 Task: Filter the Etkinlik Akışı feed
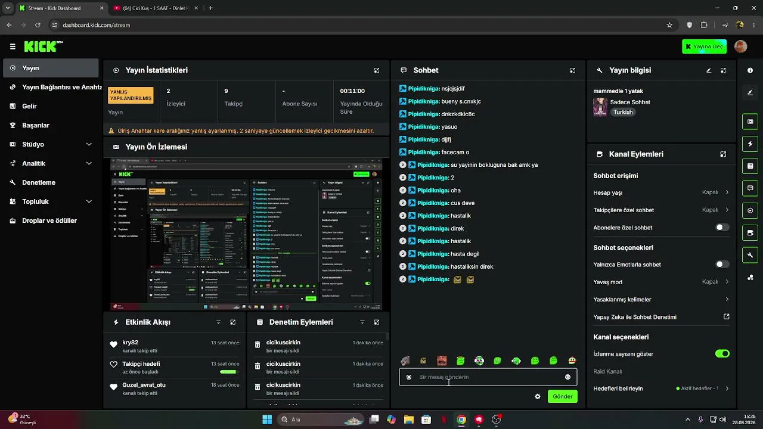[218, 322]
